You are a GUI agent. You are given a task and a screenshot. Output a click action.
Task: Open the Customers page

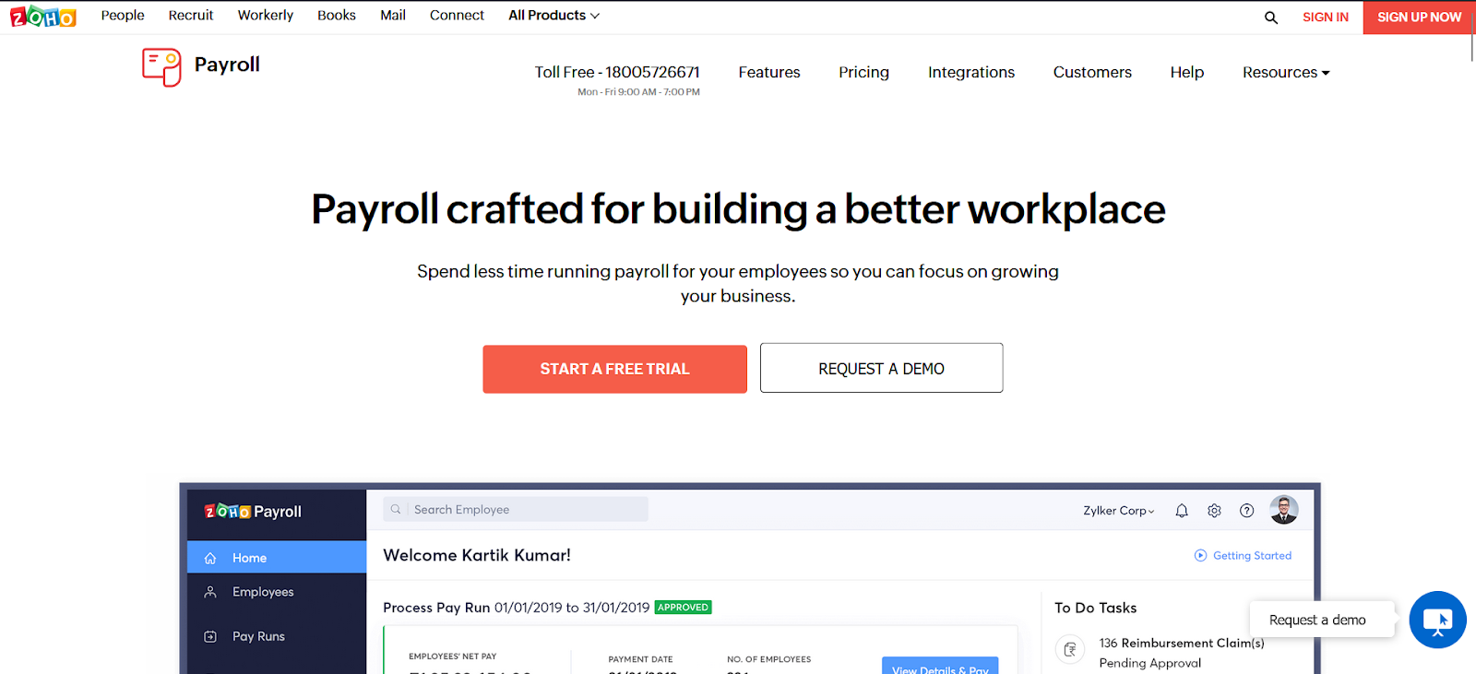(1092, 72)
